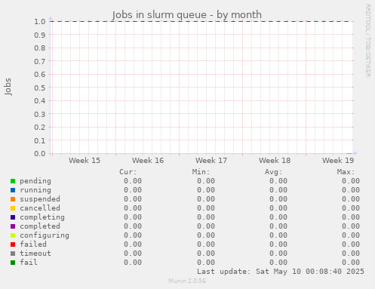Viewport: 375px width, 289px height.
Task: Click the completed purple color swatch
Action: click(x=13, y=226)
